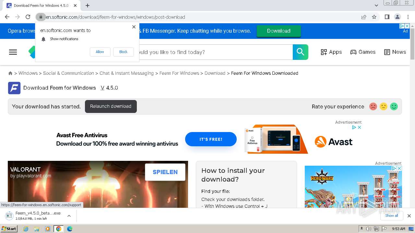Image resolution: width=415 pixels, height=233 pixels.
Task: Click the volume speaker tray icon
Action: [x=369, y=229]
